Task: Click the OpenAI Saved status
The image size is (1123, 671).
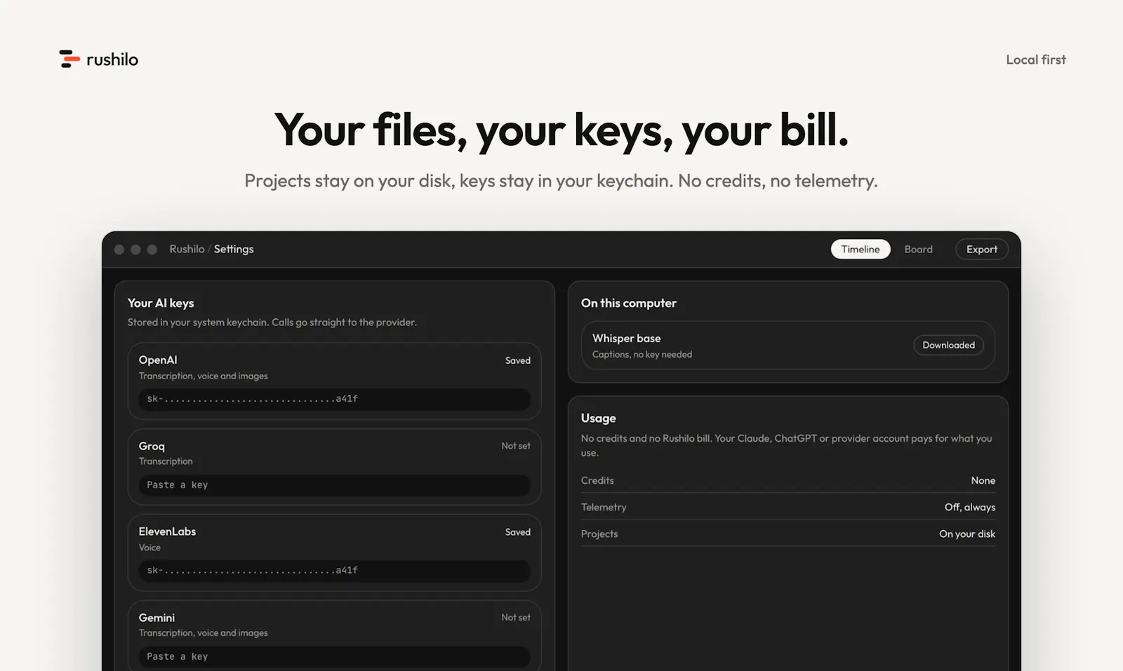Action: point(518,360)
